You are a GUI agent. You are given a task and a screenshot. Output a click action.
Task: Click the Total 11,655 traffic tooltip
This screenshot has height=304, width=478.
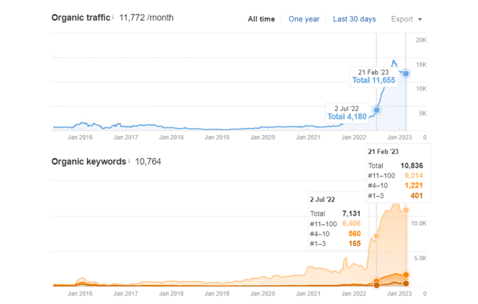point(374,80)
